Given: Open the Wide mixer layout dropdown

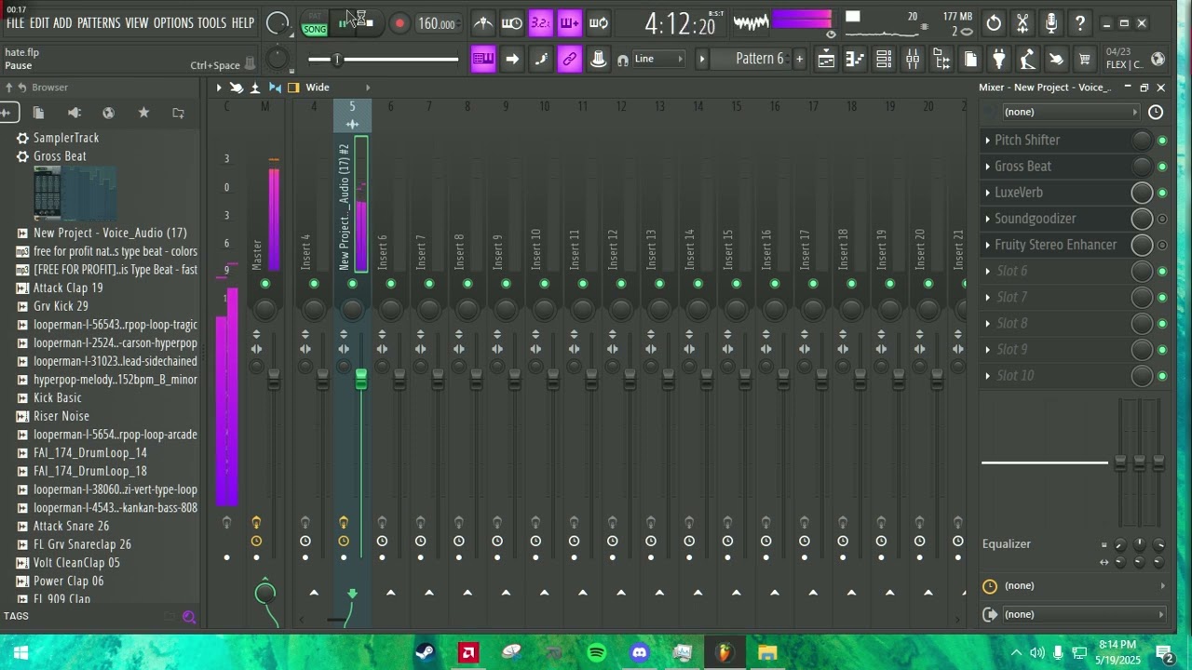Looking at the screenshot, I should 338,87.
